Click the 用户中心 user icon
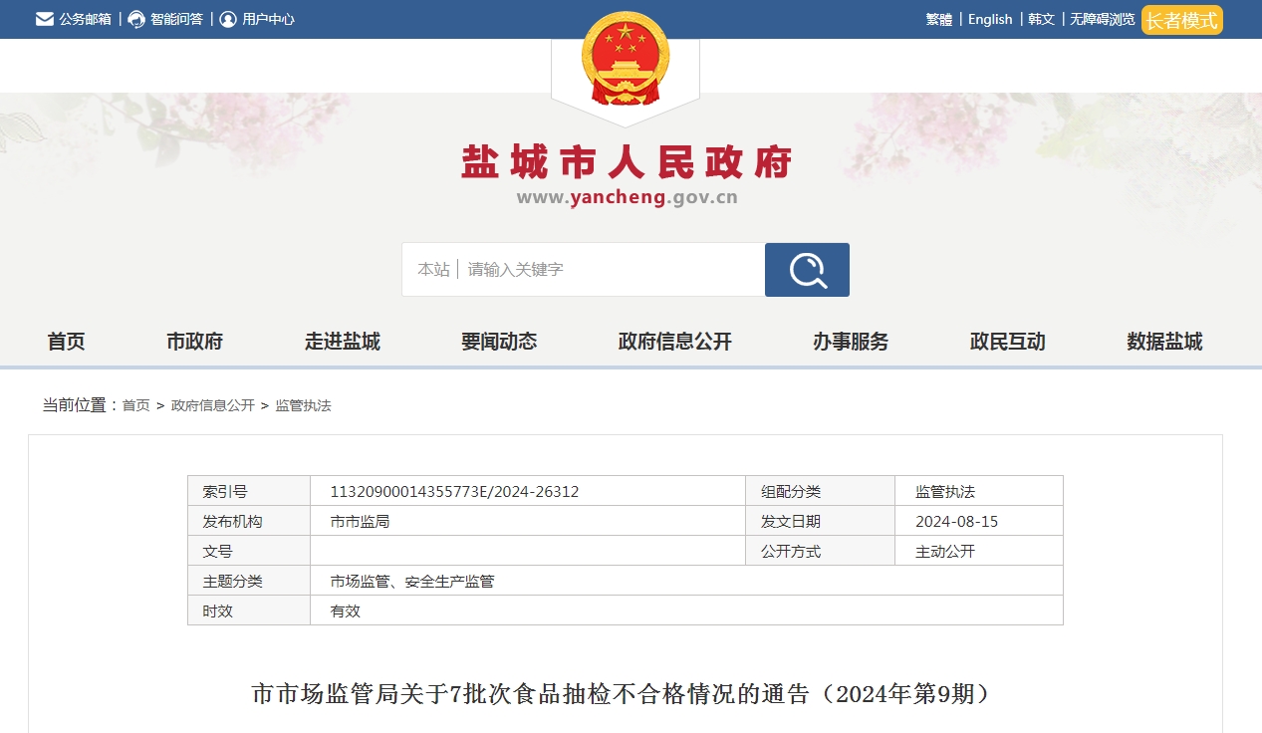 coord(228,19)
